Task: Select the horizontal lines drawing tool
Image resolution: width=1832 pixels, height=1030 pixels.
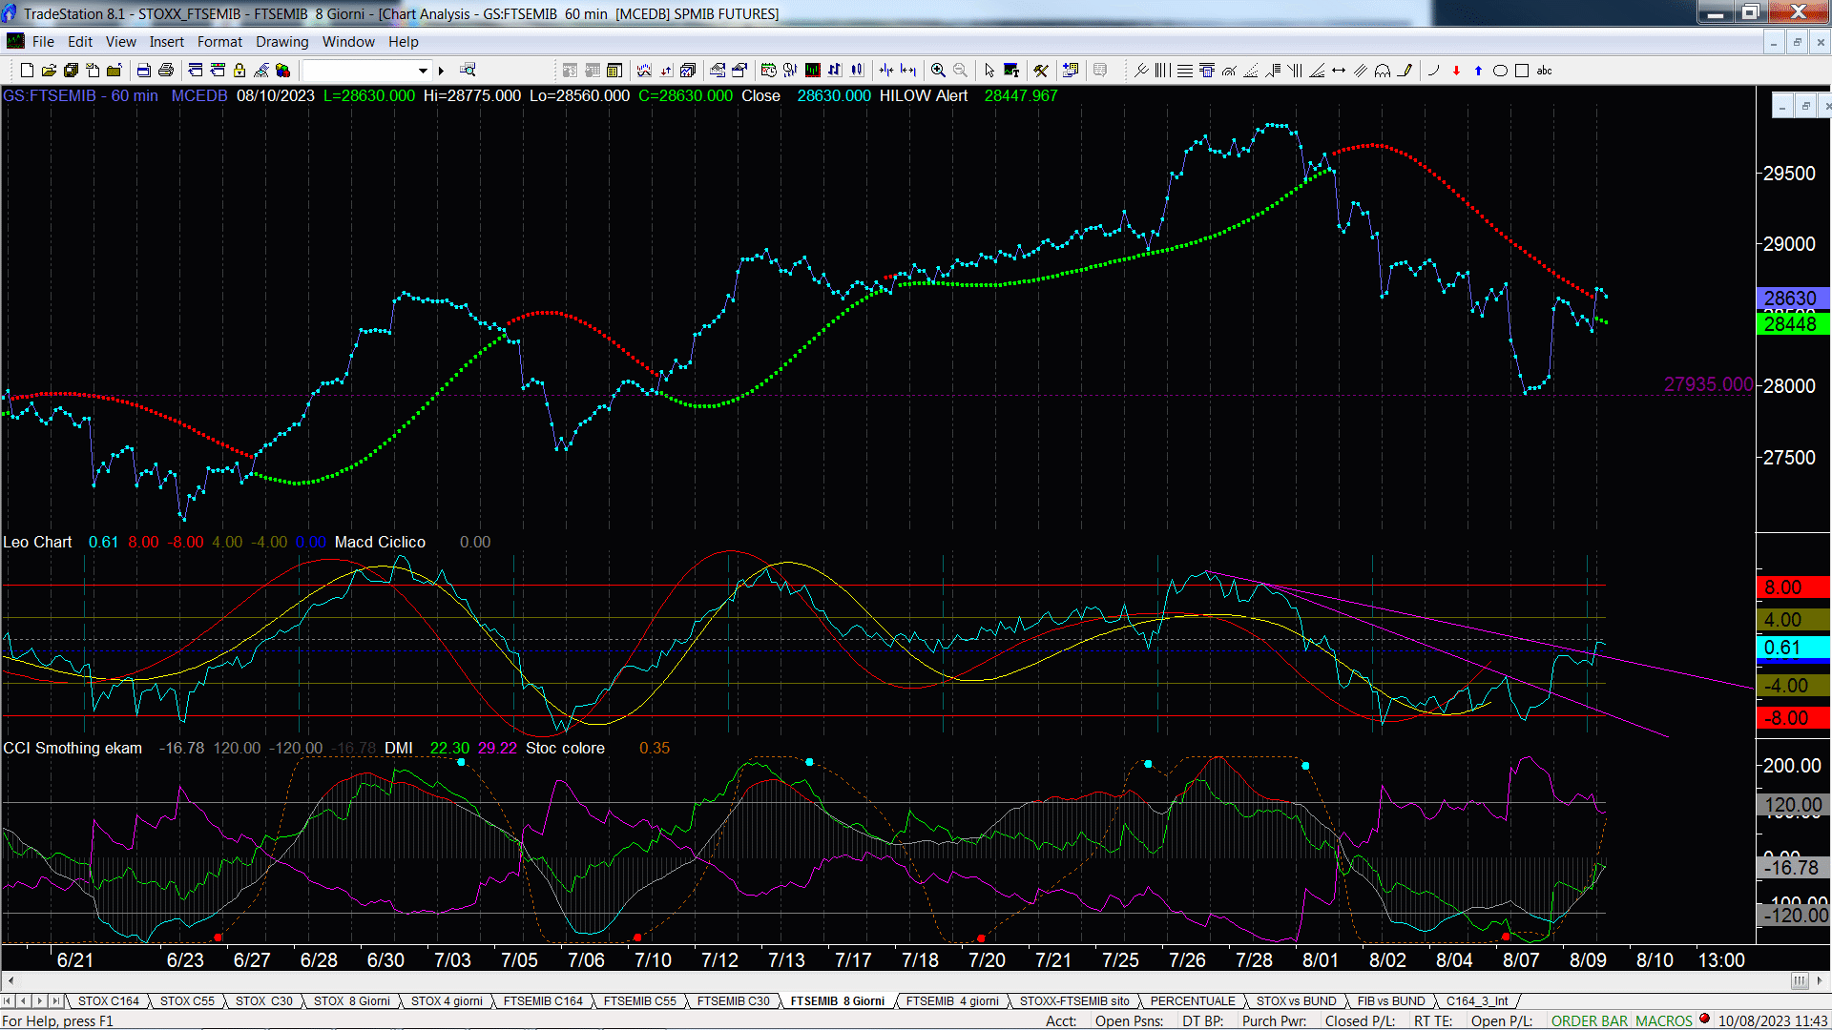Action: [x=1185, y=70]
